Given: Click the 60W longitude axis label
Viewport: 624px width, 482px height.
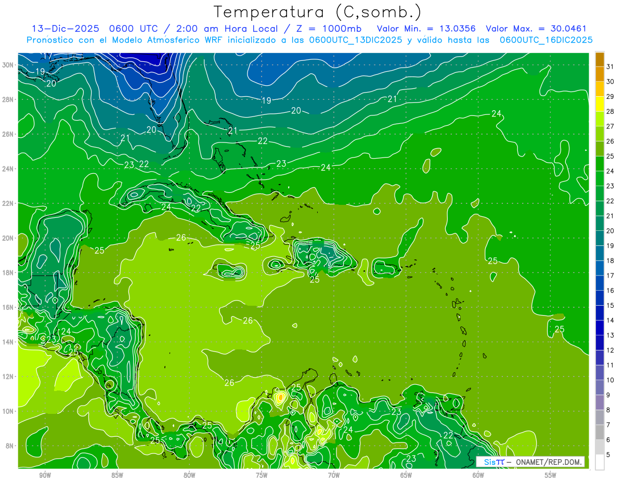Looking at the screenshot, I should [x=478, y=475].
